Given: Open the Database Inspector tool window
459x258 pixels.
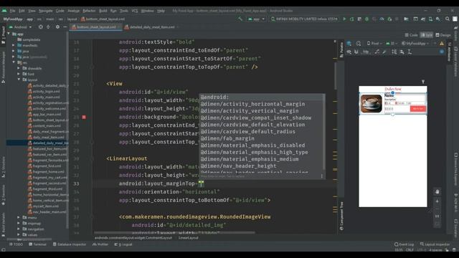Looking at the screenshot, I should pos(70,244).
